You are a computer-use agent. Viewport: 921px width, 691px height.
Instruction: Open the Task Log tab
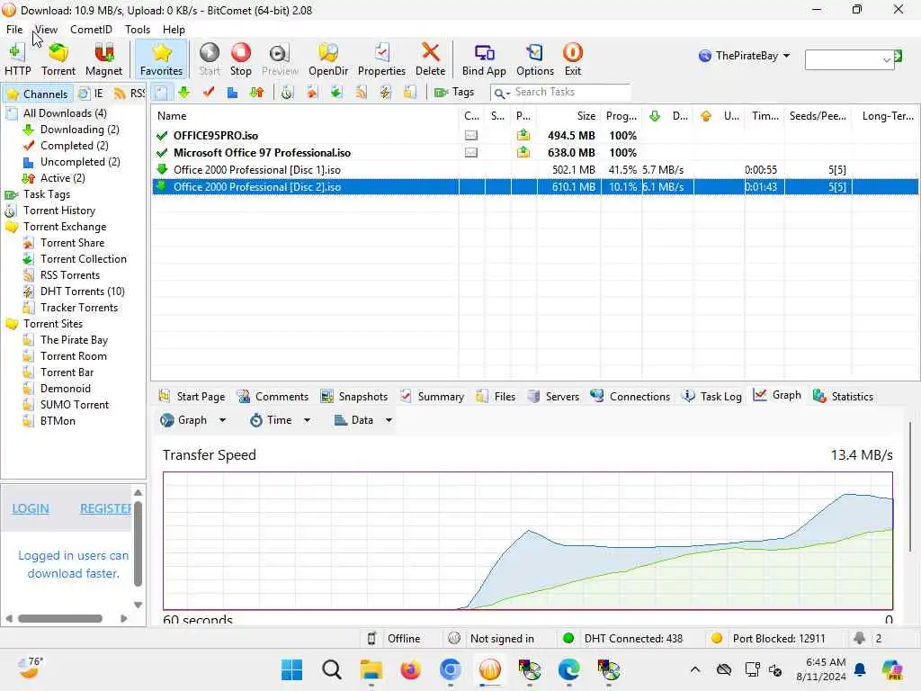click(x=711, y=397)
